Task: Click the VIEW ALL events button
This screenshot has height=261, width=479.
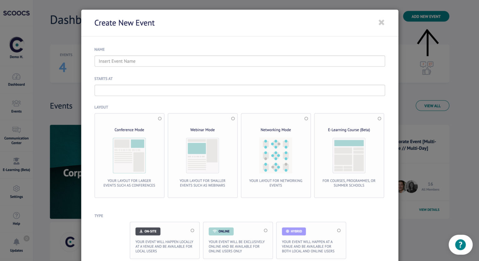Action: pyautogui.click(x=433, y=106)
